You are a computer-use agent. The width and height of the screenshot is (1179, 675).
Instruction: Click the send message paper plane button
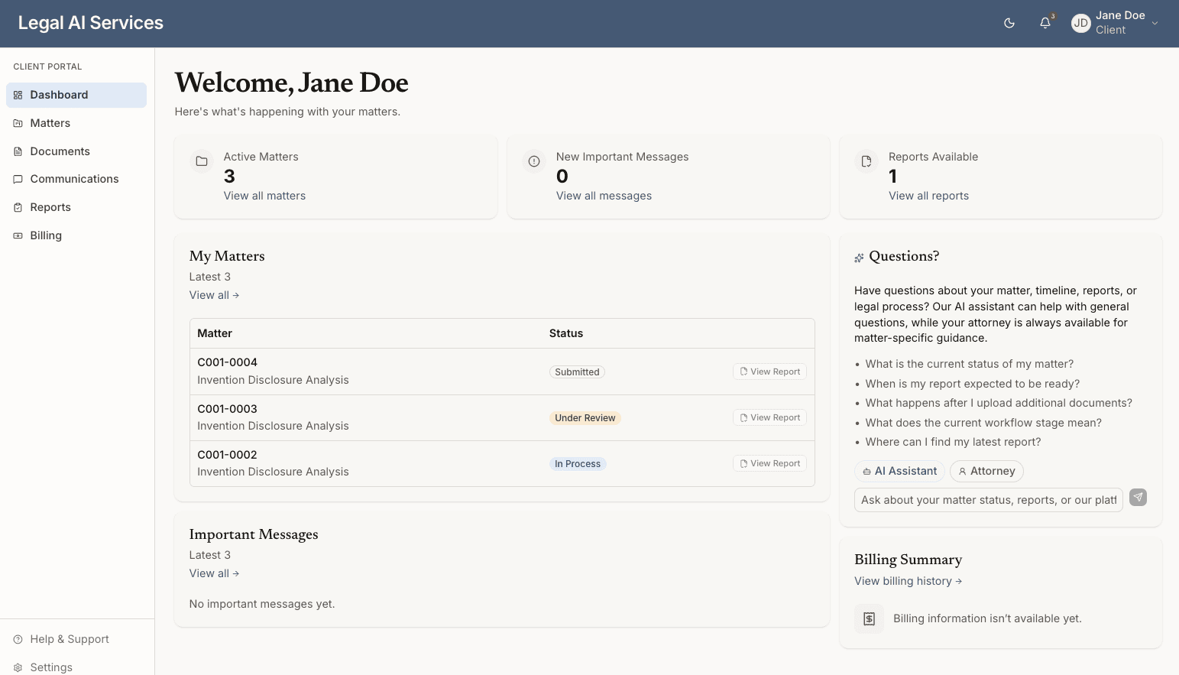tap(1138, 498)
